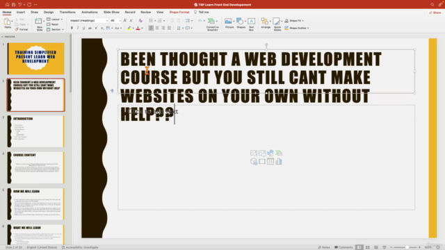Insert a New Slide
Viewport: 445px width, 250px height.
[x=39, y=24]
